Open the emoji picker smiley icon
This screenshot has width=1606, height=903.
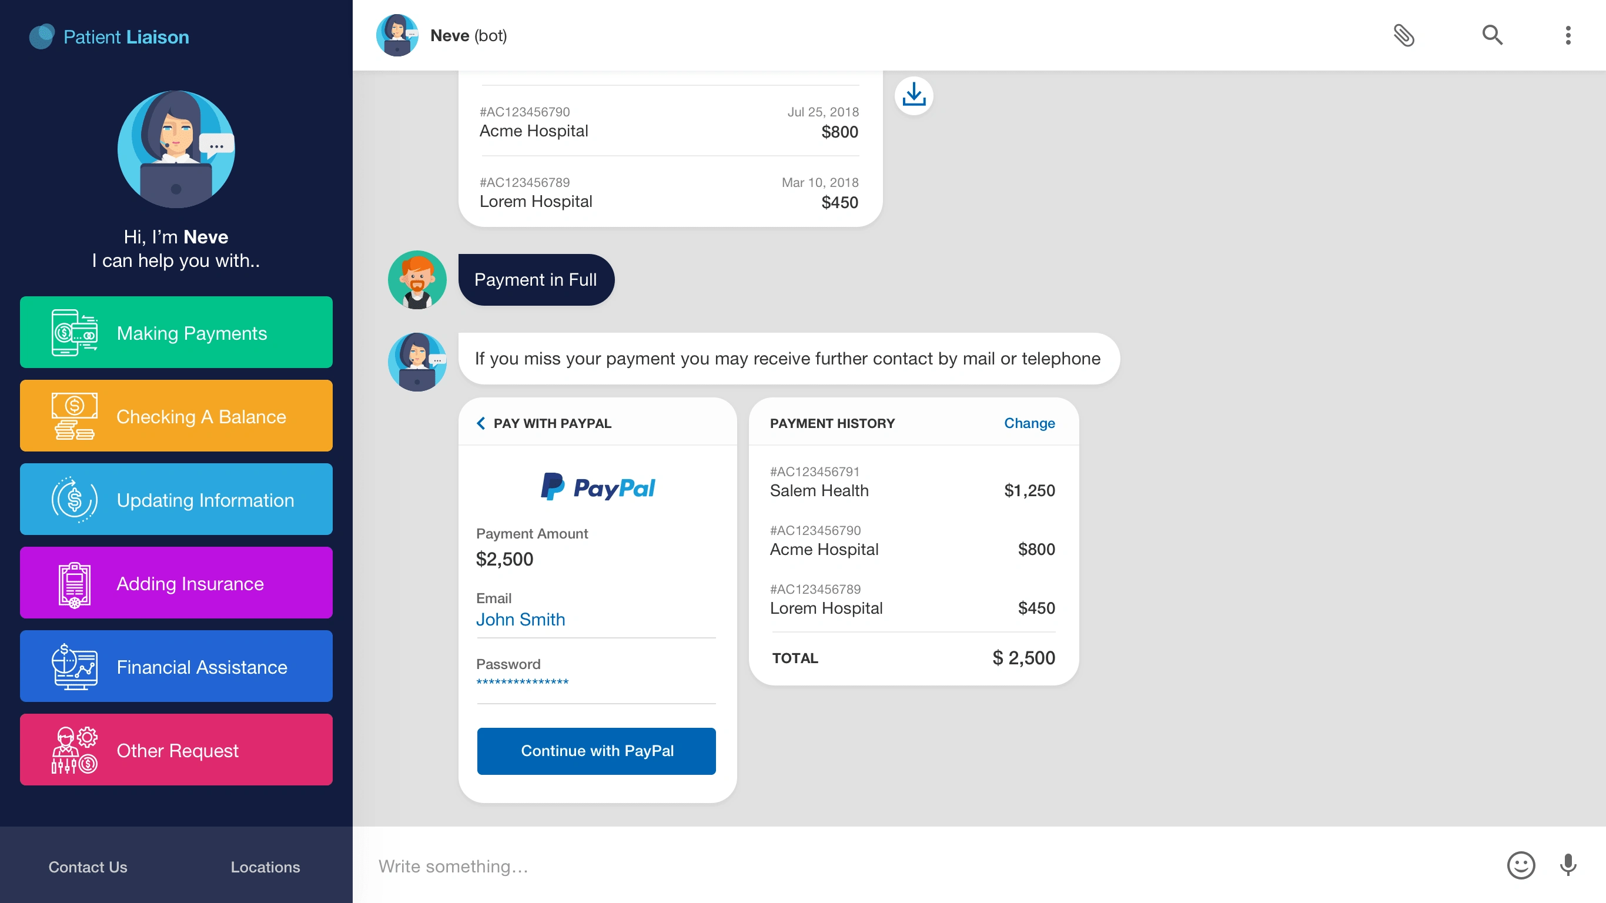point(1521,865)
